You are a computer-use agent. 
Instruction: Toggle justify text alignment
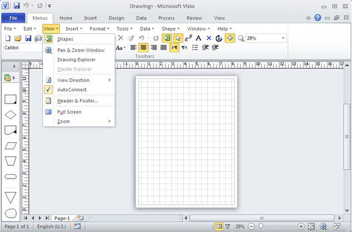coord(163,47)
